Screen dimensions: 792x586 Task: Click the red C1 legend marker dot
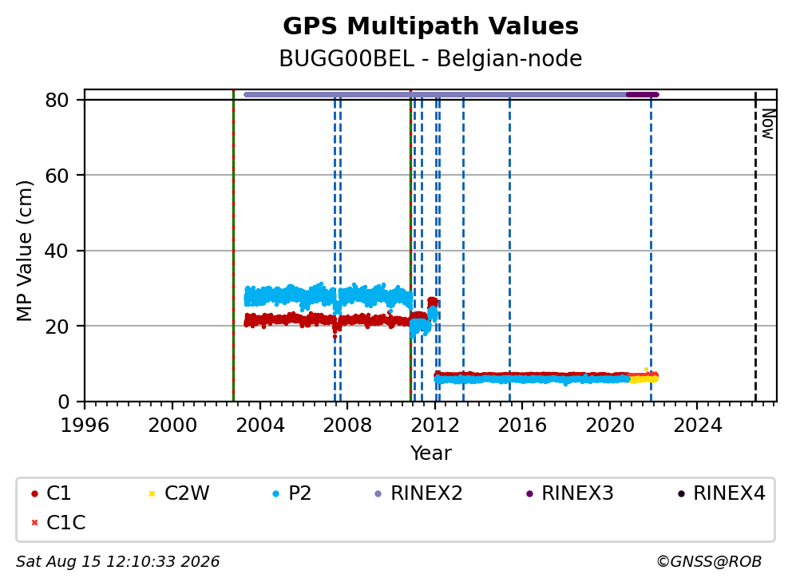click(x=34, y=493)
